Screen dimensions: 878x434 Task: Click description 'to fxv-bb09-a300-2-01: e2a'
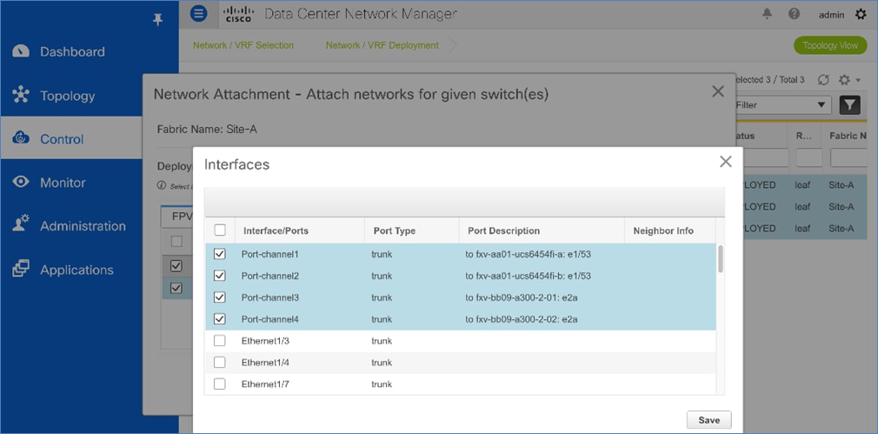tap(522, 297)
